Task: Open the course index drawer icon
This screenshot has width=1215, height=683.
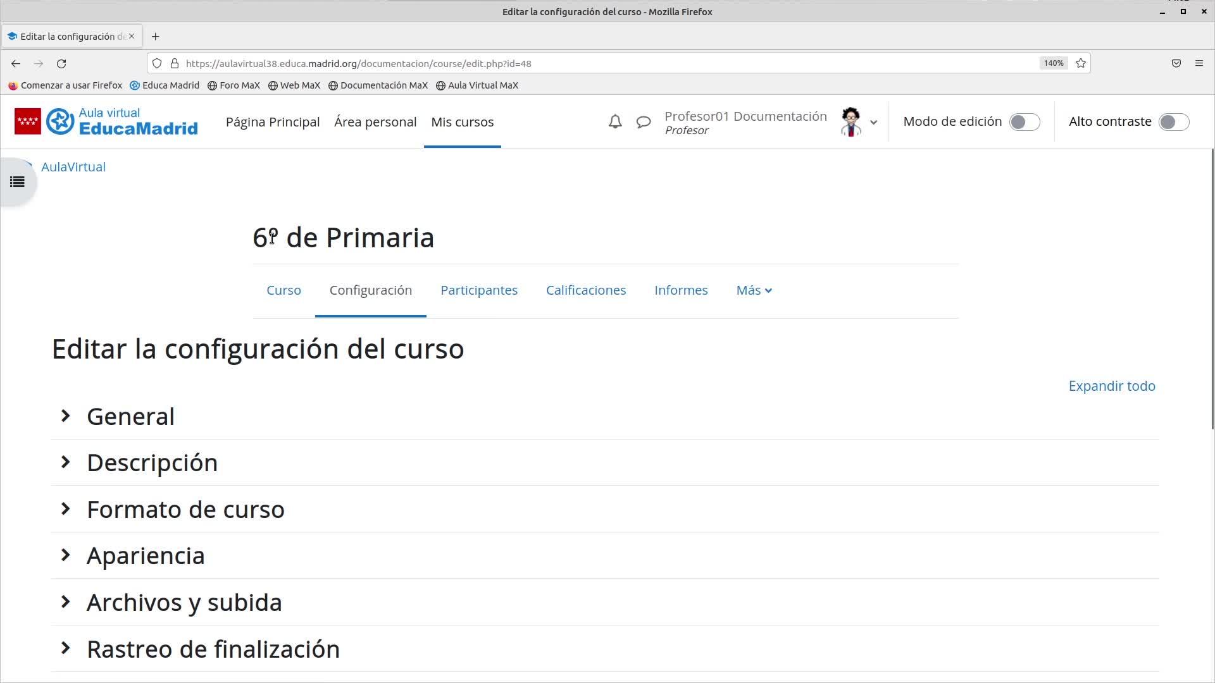Action: pos(17,182)
